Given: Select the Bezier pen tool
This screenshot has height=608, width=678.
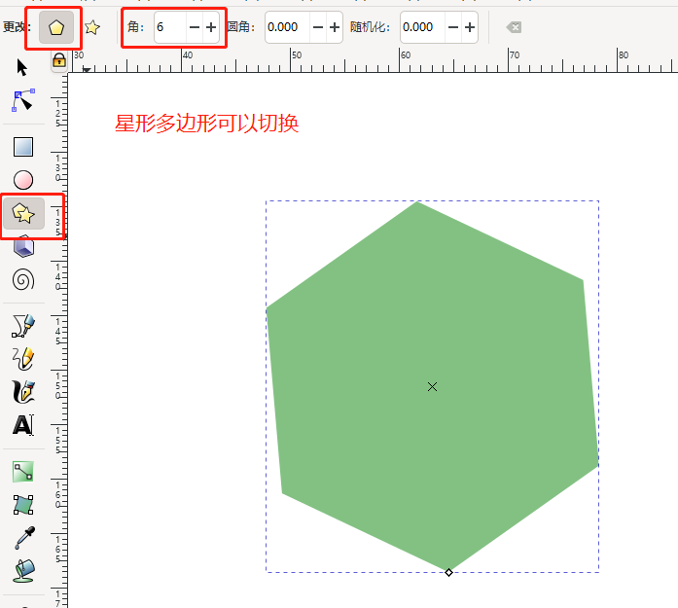Looking at the screenshot, I should pyautogui.click(x=23, y=326).
